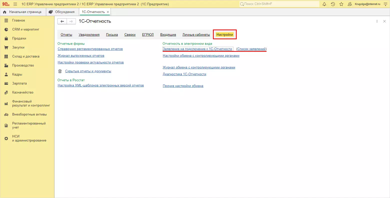
Task: Open Заявление на подключение к 1С-Отчетности
Action: click(197, 49)
